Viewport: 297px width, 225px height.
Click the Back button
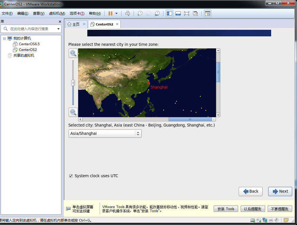[250, 192]
